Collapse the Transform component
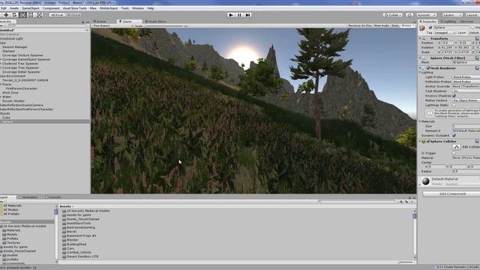Screen dimensions: 480x270 click(420, 38)
